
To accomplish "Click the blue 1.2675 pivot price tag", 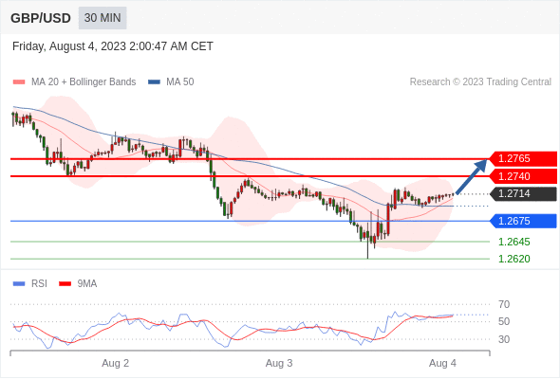I will coord(523,221).
